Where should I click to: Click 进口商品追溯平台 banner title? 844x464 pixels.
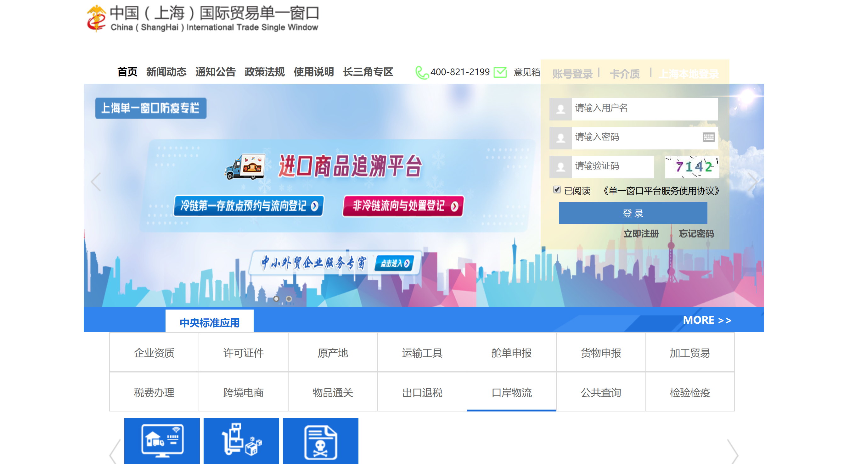(x=350, y=166)
